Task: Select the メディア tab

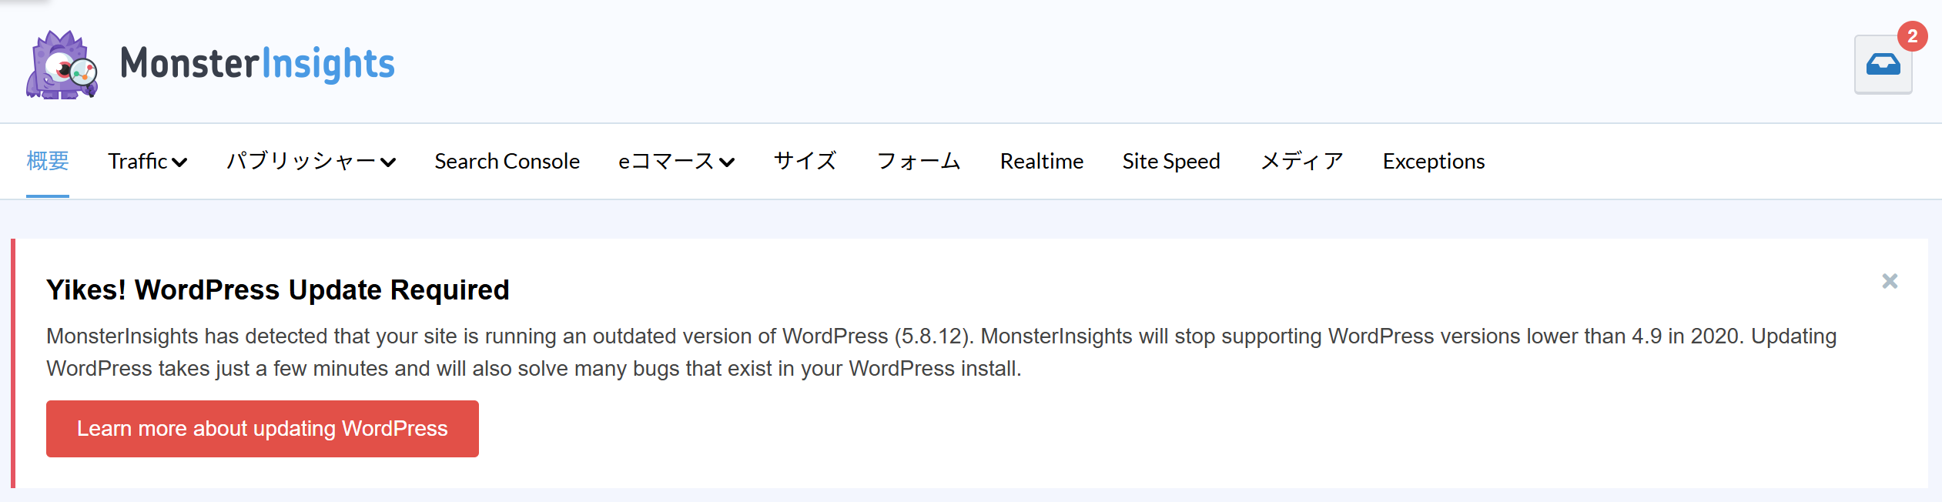Action: pos(1301,161)
